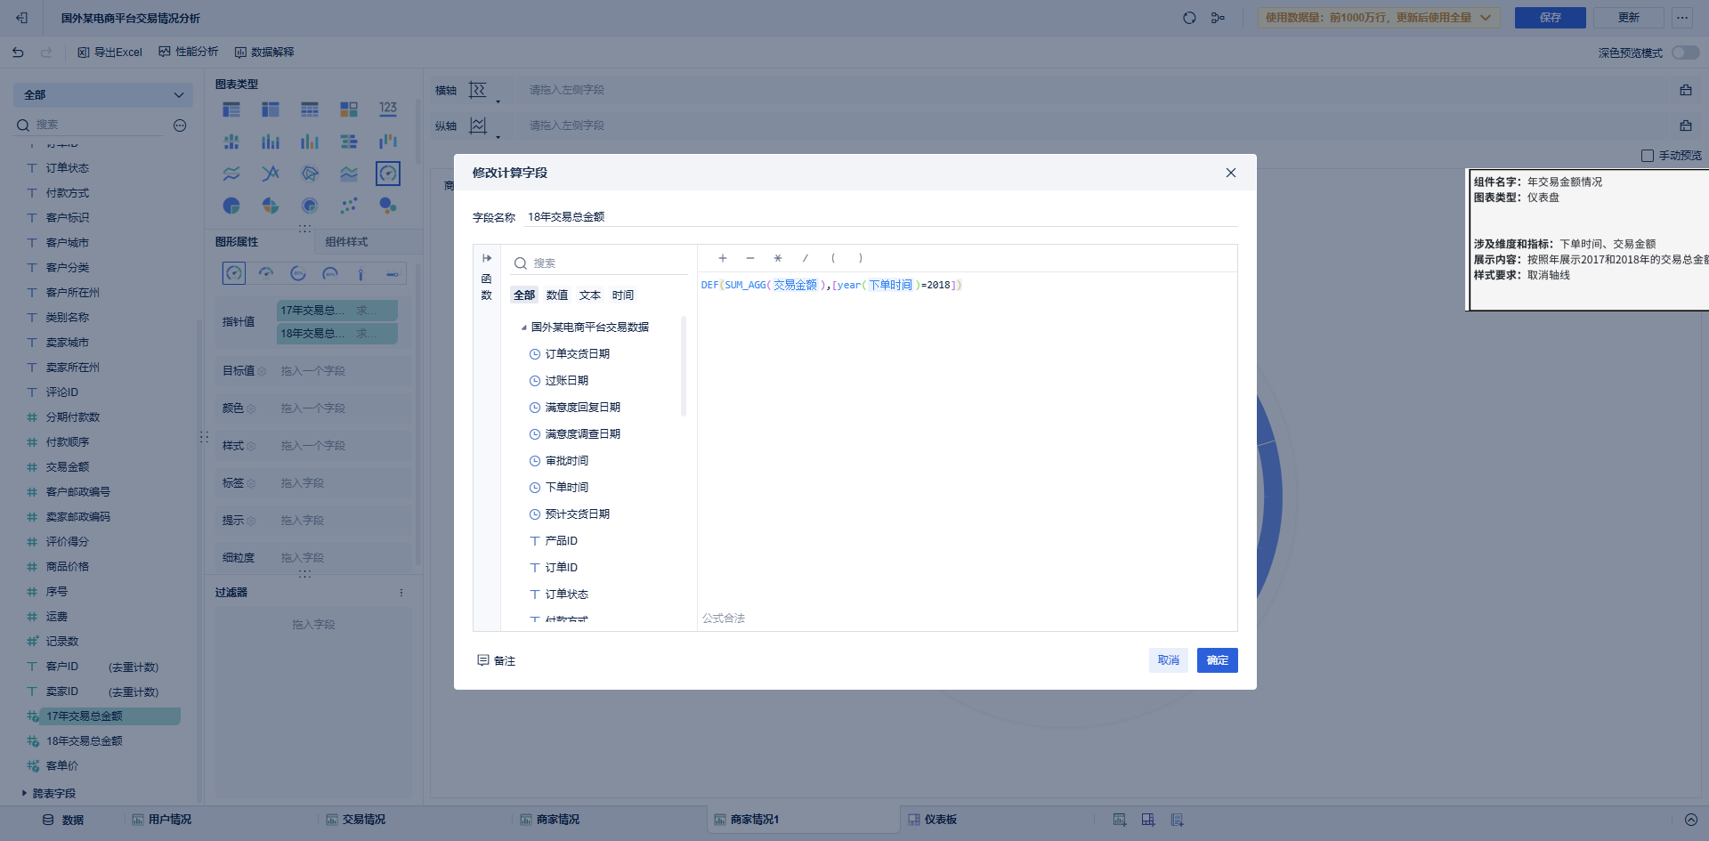
Task: Select the 客单价 calculated field
Action: 61,766
